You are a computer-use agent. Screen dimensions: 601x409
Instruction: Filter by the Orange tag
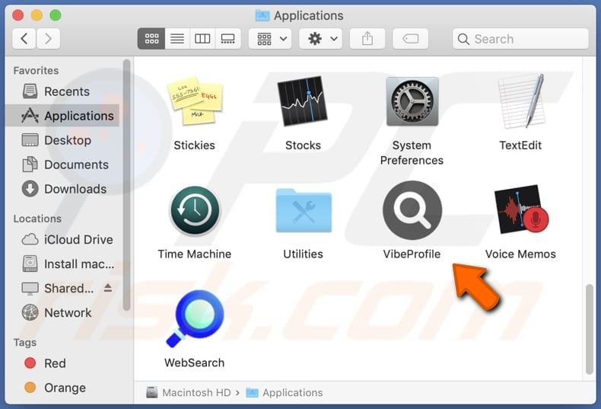point(63,388)
